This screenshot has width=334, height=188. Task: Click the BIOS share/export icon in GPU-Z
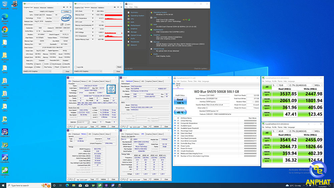tap(62, 24)
